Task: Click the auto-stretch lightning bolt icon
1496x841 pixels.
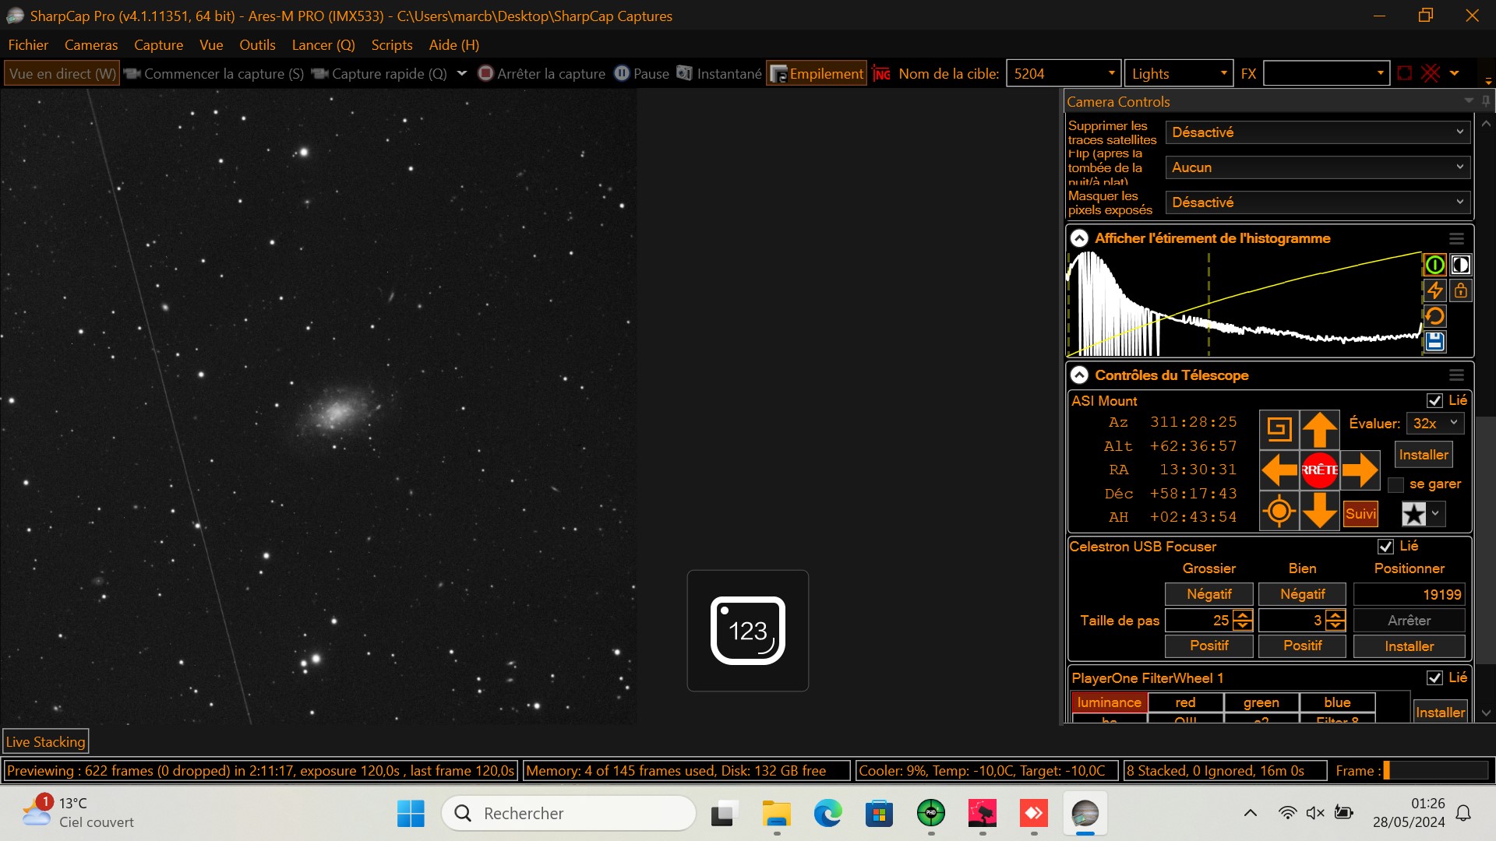Action: tap(1434, 290)
